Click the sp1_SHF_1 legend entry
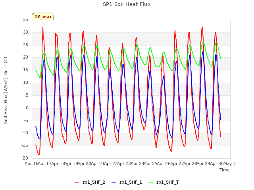 point(127,182)
